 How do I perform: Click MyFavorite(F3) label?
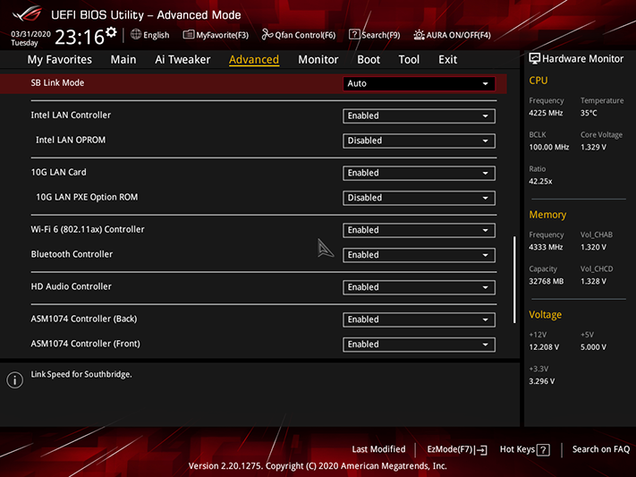pos(222,35)
